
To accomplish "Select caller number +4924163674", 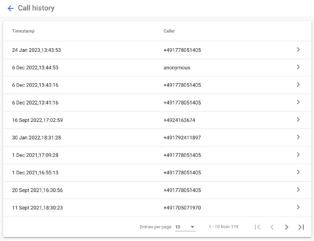I will pos(179,120).
